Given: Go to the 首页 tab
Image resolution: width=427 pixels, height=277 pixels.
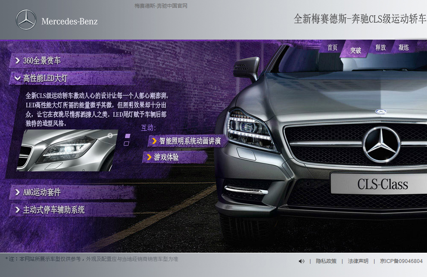Looking at the screenshot, I should [332, 48].
